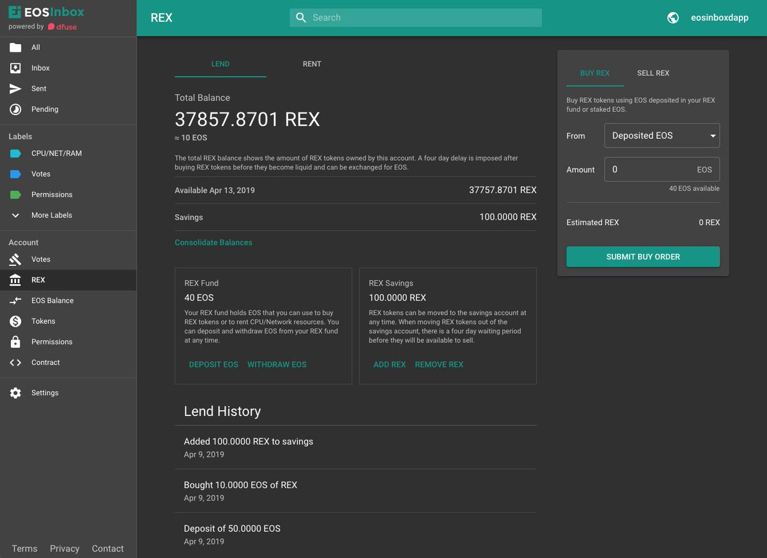Click the Consolidate Balances link
Screen dimensions: 767x558
[x=213, y=242]
